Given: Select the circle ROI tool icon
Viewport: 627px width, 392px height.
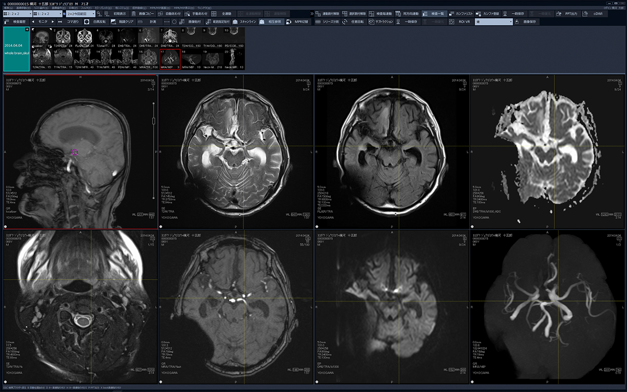Looking at the screenshot, I should coord(174,21).
